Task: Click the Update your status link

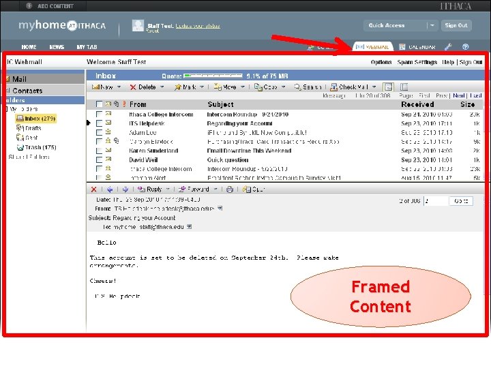Action: [198, 26]
